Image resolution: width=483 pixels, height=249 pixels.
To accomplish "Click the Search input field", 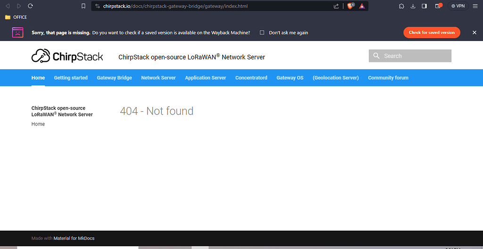I will (410, 56).
